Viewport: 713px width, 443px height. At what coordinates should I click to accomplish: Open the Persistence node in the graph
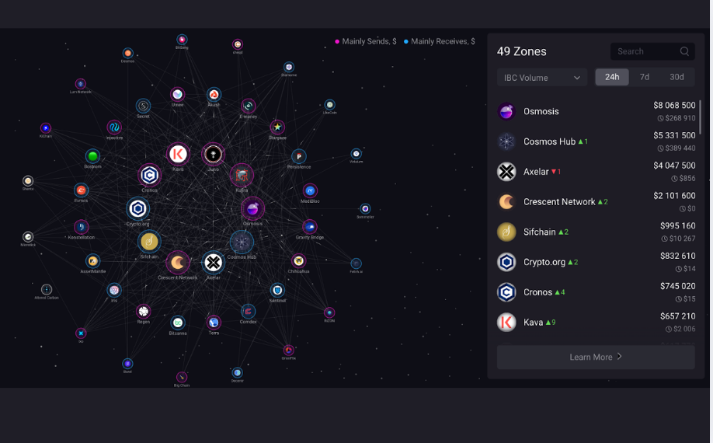[299, 156]
